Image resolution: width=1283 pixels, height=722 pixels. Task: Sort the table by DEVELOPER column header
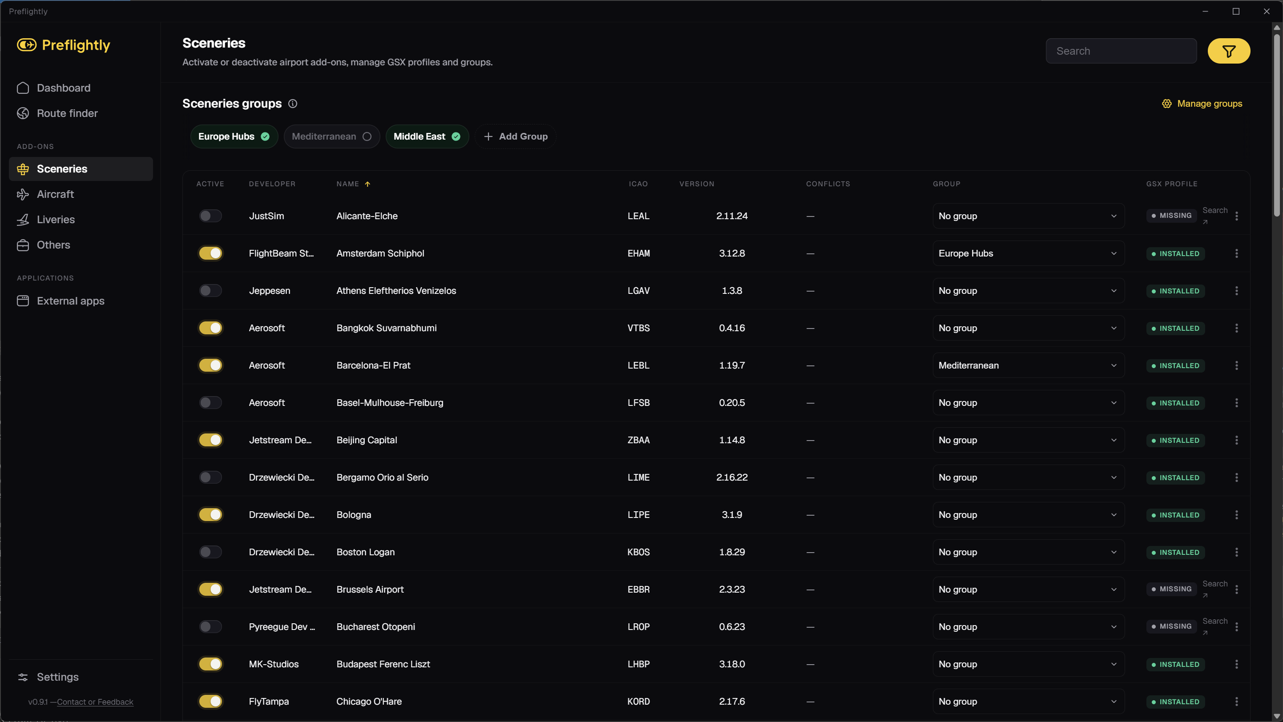click(x=272, y=184)
